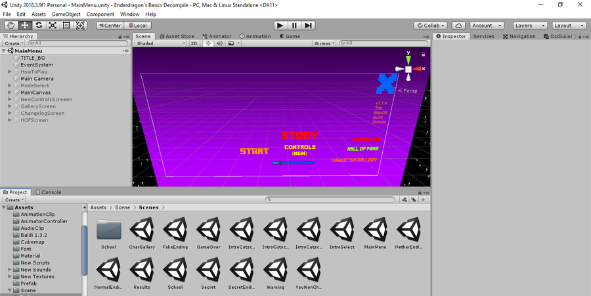The height and width of the screenshot is (296, 591).
Task: Toggle Local handle rotation button
Action: pyautogui.click(x=138, y=25)
